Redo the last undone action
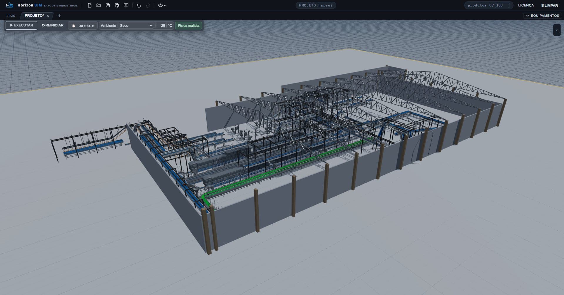The image size is (564, 295). pyautogui.click(x=148, y=5)
